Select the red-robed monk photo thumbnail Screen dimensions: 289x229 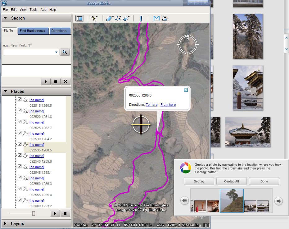click(x=200, y=206)
